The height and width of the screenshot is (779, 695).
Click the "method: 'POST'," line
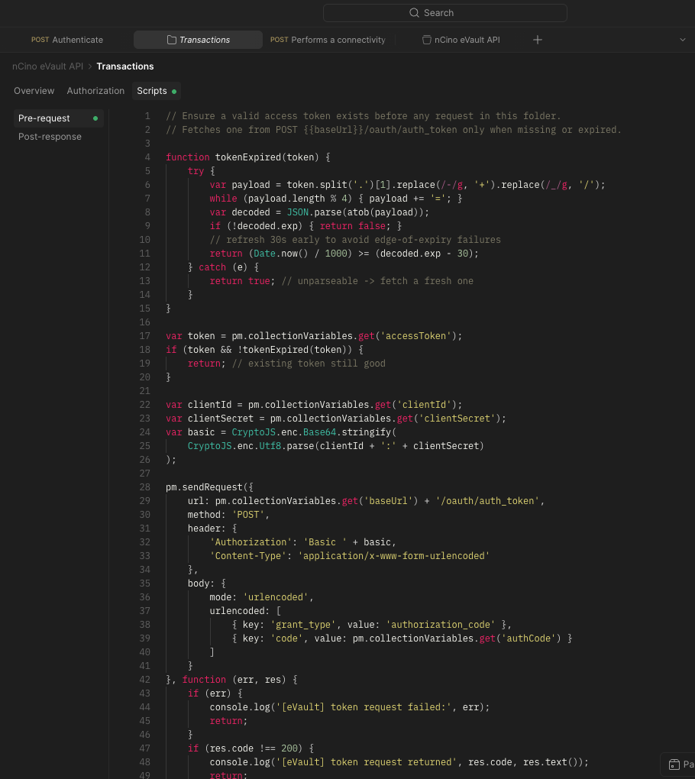(228, 514)
